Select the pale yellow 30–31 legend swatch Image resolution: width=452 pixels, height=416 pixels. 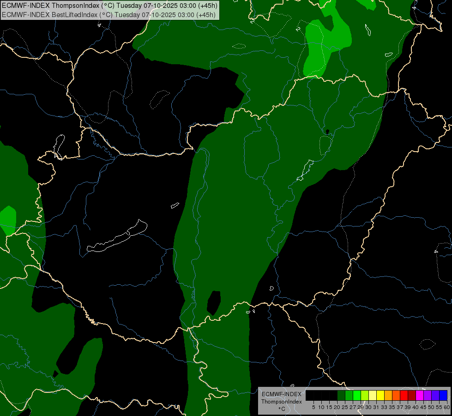pyautogui.click(x=373, y=395)
